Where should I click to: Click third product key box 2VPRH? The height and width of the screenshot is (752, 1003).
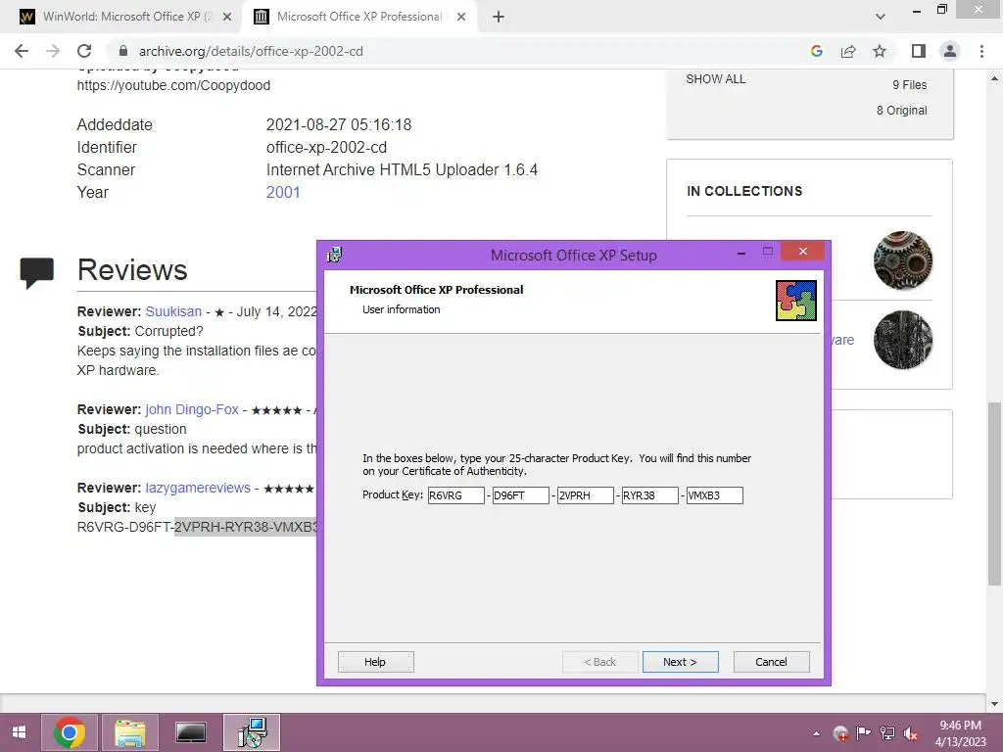click(x=586, y=495)
